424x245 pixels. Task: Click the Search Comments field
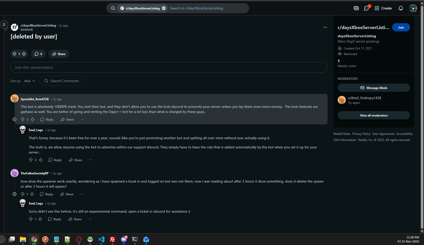[62, 81]
